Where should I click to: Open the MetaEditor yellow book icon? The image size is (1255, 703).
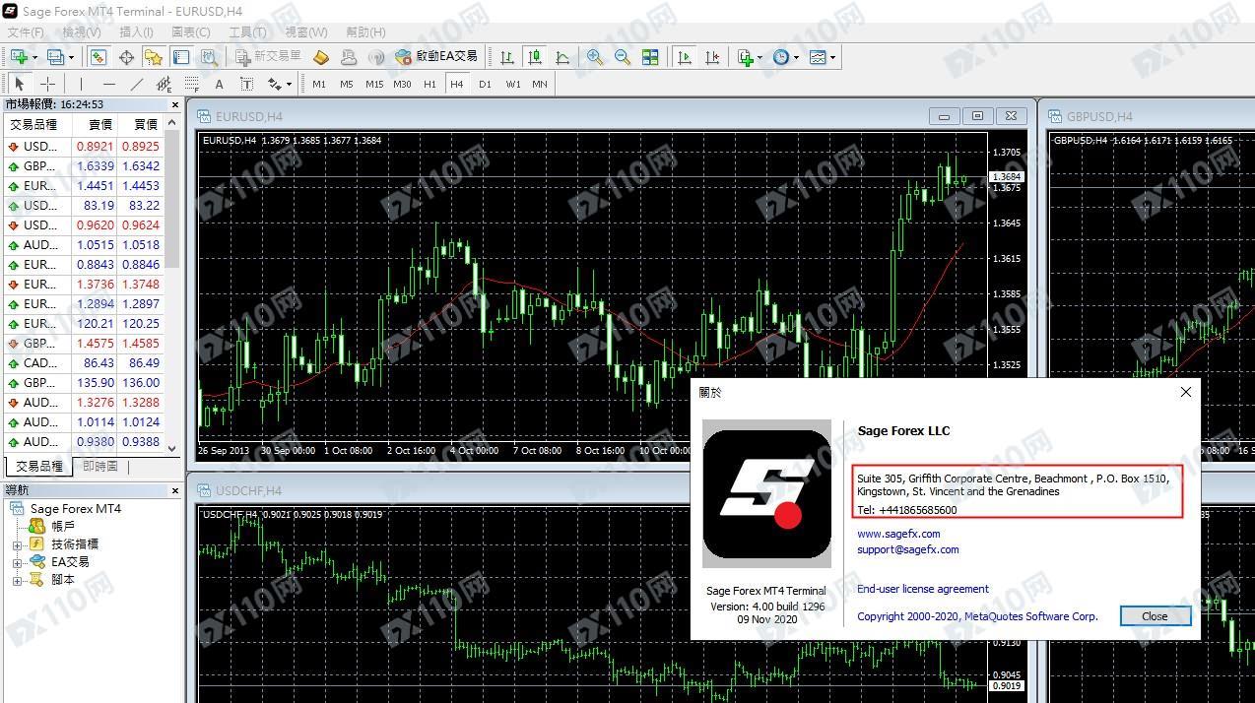click(x=320, y=57)
